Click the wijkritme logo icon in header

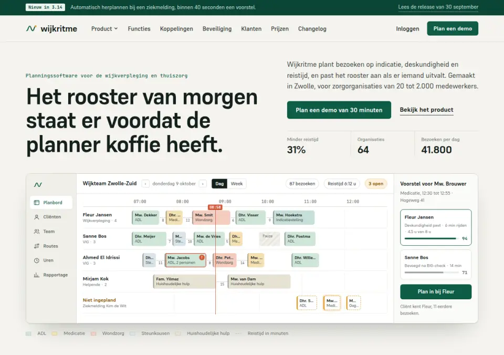[31, 28]
